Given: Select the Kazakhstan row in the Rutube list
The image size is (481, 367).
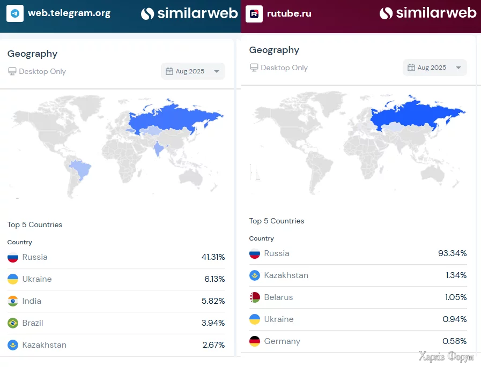Looking at the screenshot, I should [x=358, y=275].
